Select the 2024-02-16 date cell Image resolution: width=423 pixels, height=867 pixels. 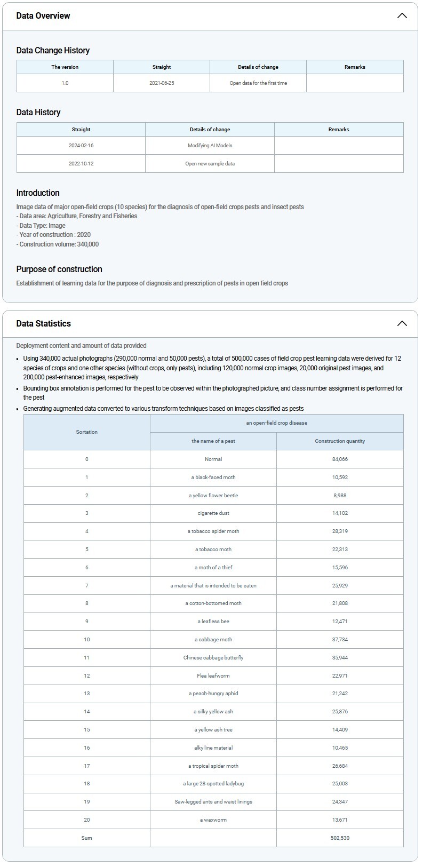point(81,146)
